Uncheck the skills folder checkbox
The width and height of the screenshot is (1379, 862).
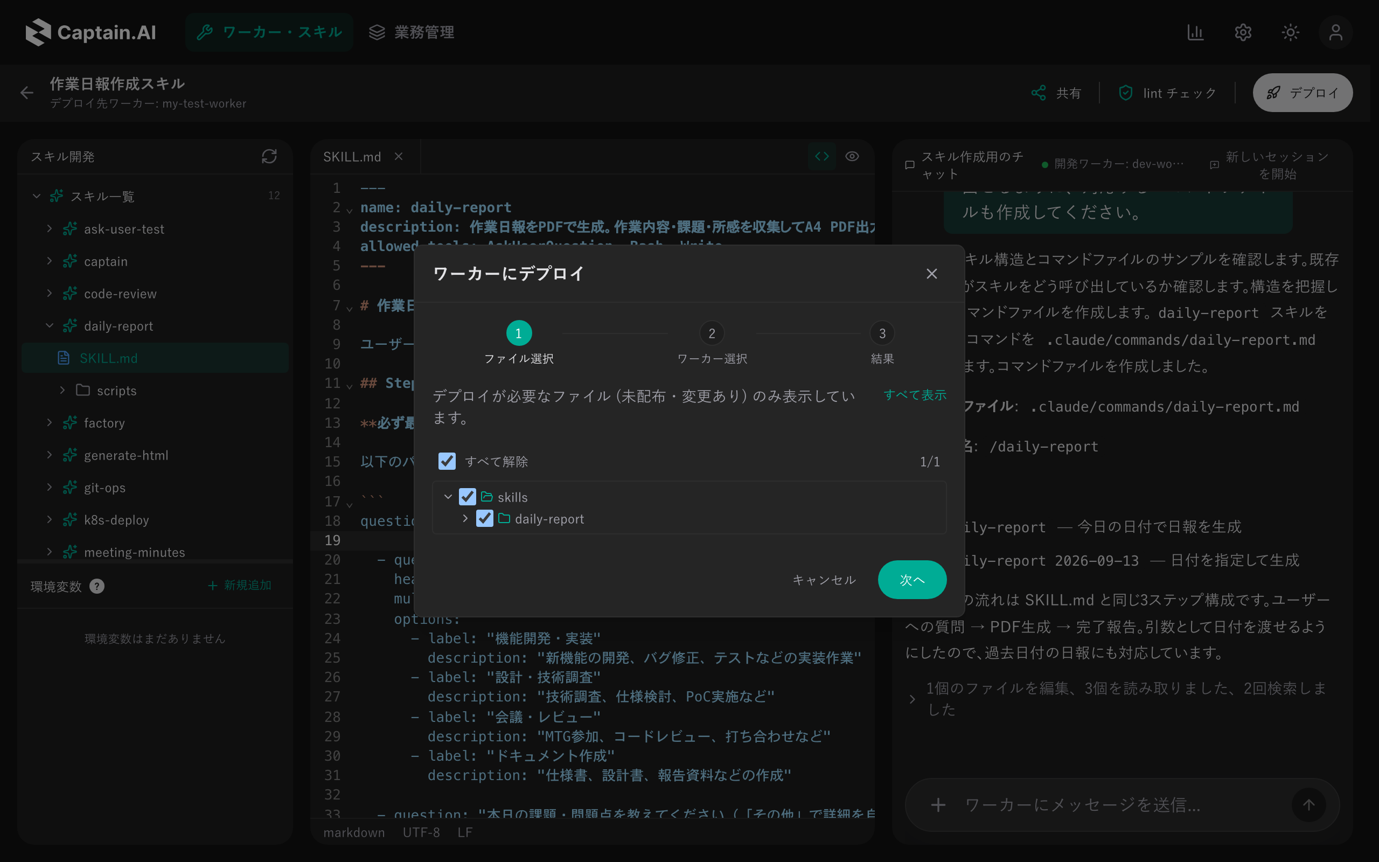tap(467, 497)
